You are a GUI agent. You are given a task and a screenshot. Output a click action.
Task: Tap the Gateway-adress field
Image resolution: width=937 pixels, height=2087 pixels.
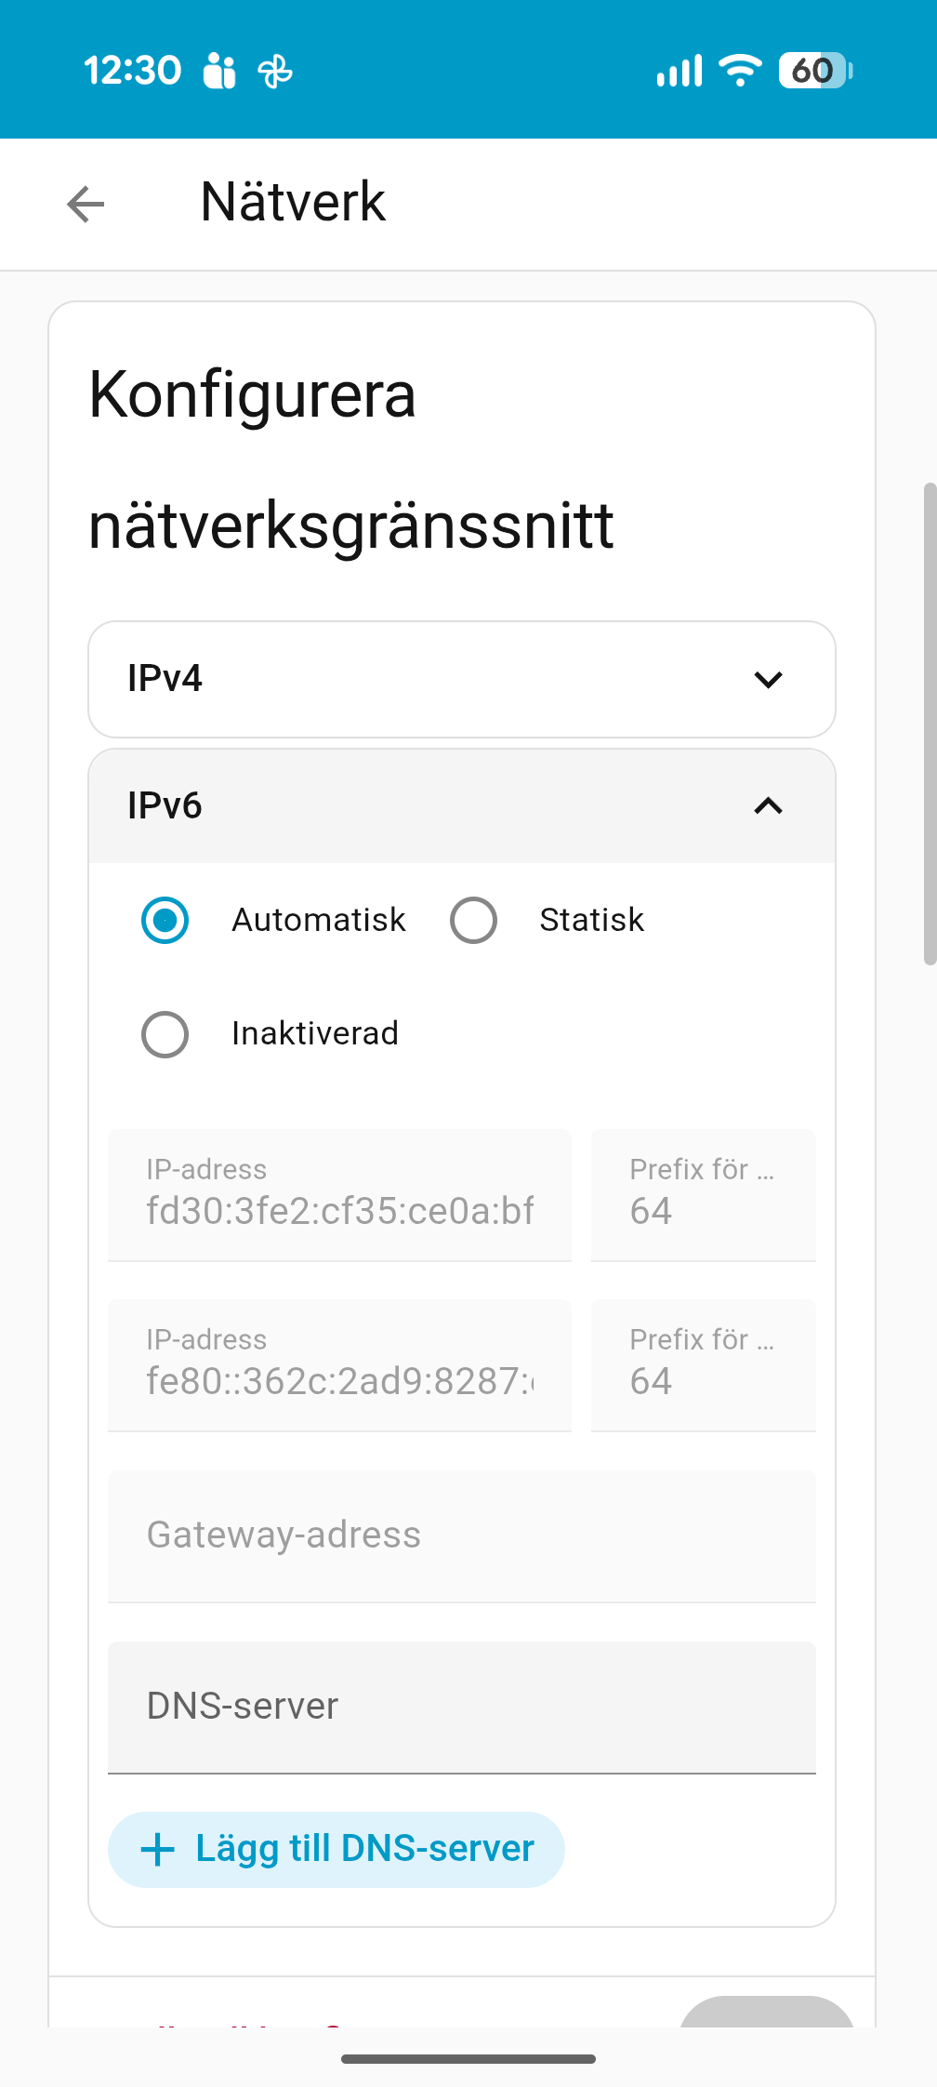(x=462, y=1535)
